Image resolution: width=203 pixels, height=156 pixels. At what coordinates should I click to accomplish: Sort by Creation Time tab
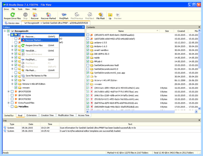click(x=47, y=115)
